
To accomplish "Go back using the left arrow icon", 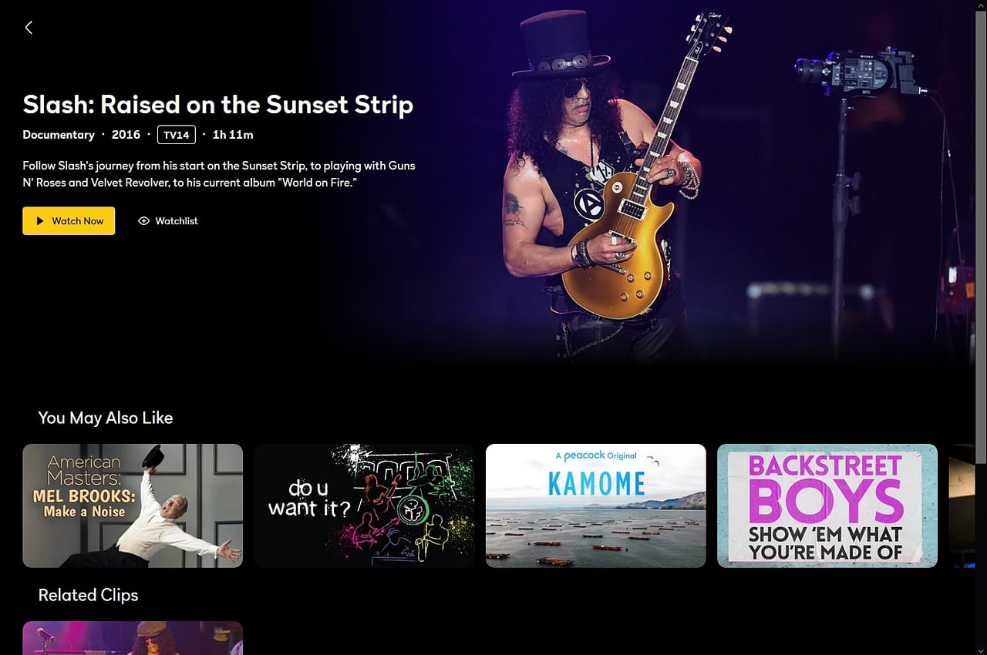I will 29,28.
